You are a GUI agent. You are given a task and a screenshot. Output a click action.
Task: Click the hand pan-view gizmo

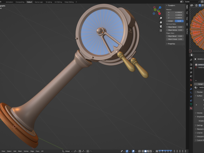coord(161,22)
